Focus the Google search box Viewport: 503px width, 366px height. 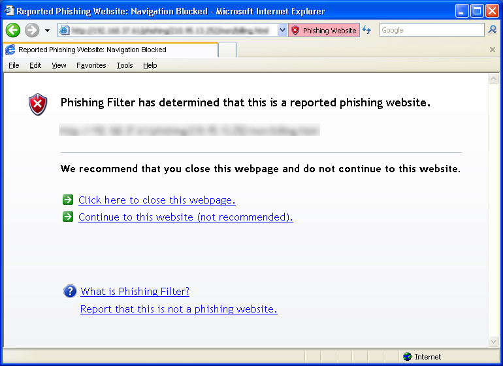click(x=432, y=30)
